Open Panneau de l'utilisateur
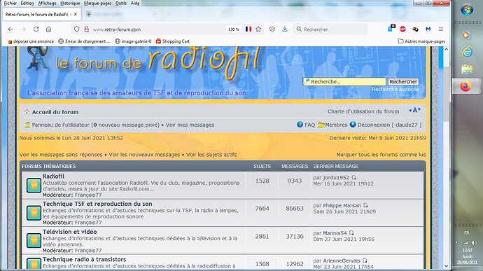This screenshot has height=271, width=483. pos(61,125)
